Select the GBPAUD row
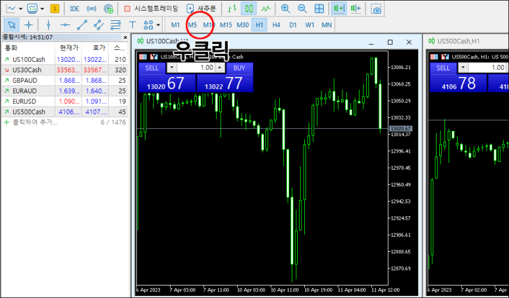509x298 pixels. (65, 80)
